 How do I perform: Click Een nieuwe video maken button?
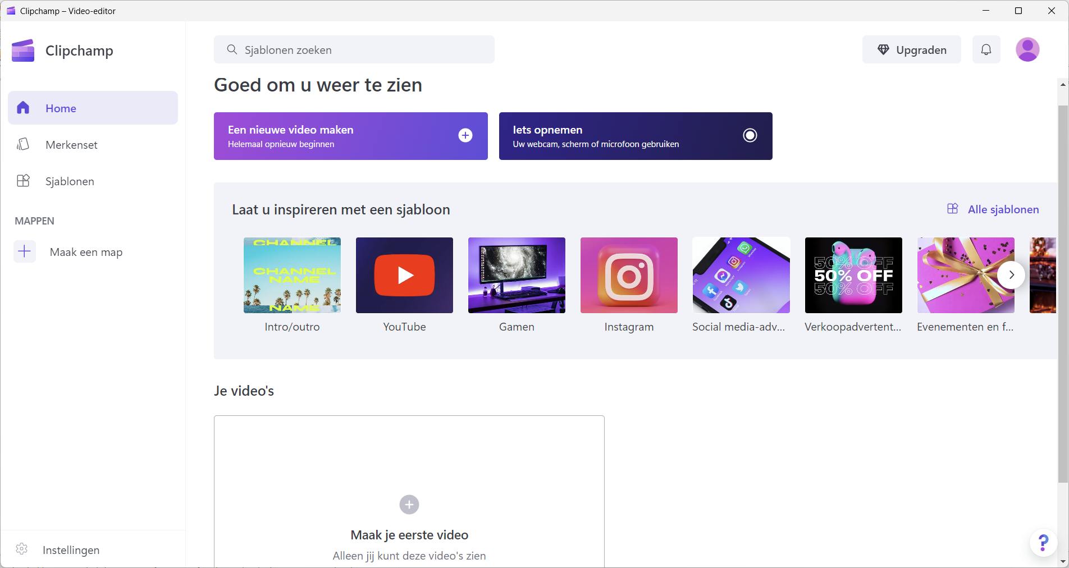coord(351,136)
